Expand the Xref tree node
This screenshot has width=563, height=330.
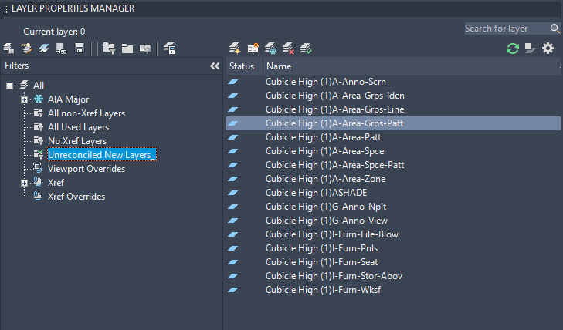point(25,183)
